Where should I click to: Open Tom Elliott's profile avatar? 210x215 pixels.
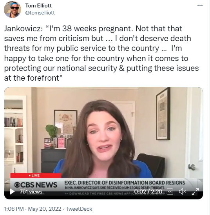[x=13, y=9]
